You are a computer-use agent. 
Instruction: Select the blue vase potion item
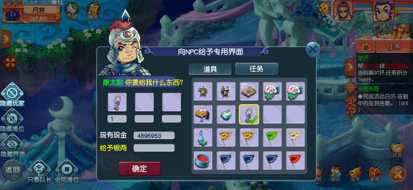pos(203,137)
